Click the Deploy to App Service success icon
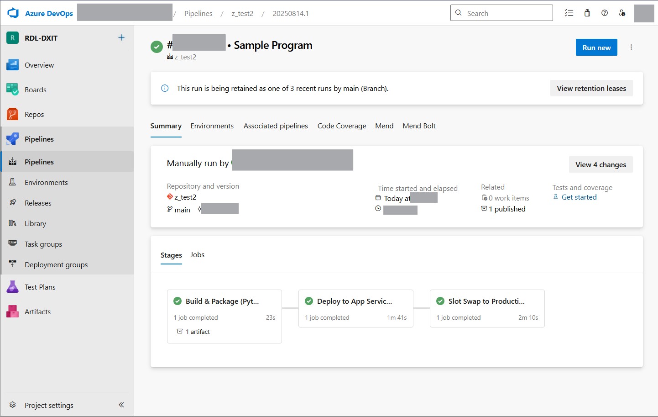Screen dimensions: 658x417 point(309,301)
